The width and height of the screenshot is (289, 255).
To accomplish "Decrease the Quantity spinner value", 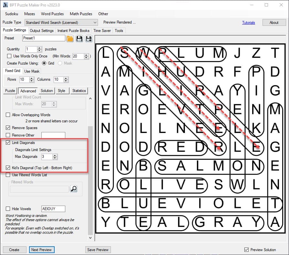I will tap(39, 51).
